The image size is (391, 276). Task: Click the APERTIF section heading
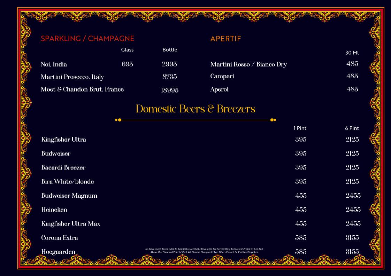[x=226, y=39]
